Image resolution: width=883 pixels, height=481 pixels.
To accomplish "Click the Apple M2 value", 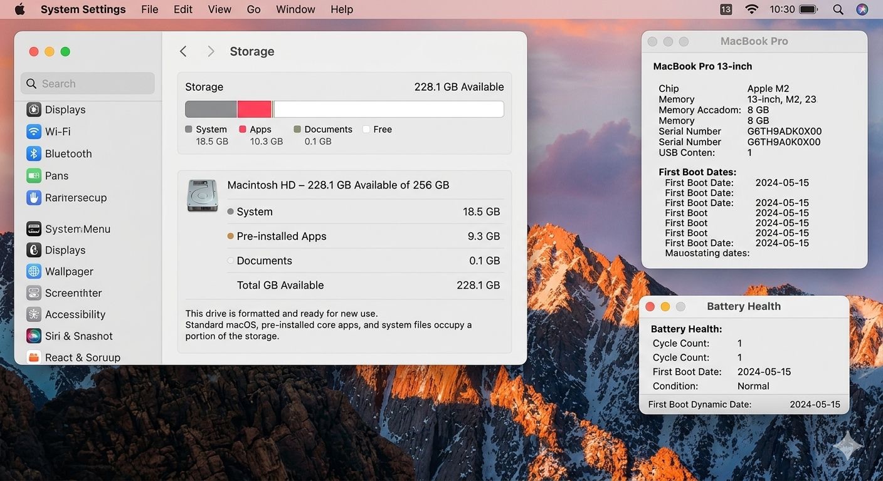I will (x=768, y=88).
